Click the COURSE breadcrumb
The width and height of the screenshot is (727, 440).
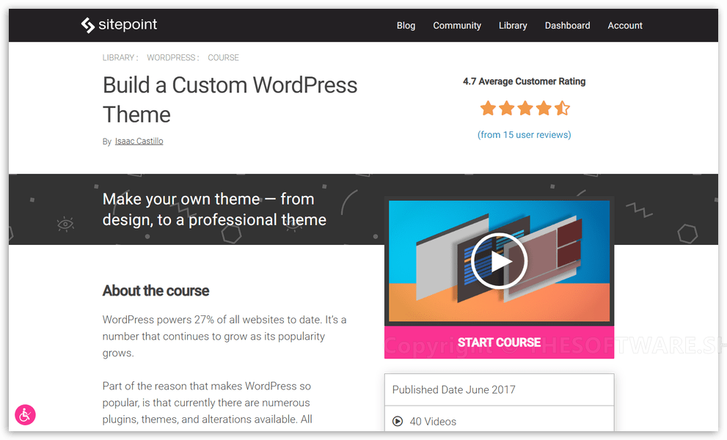[223, 57]
